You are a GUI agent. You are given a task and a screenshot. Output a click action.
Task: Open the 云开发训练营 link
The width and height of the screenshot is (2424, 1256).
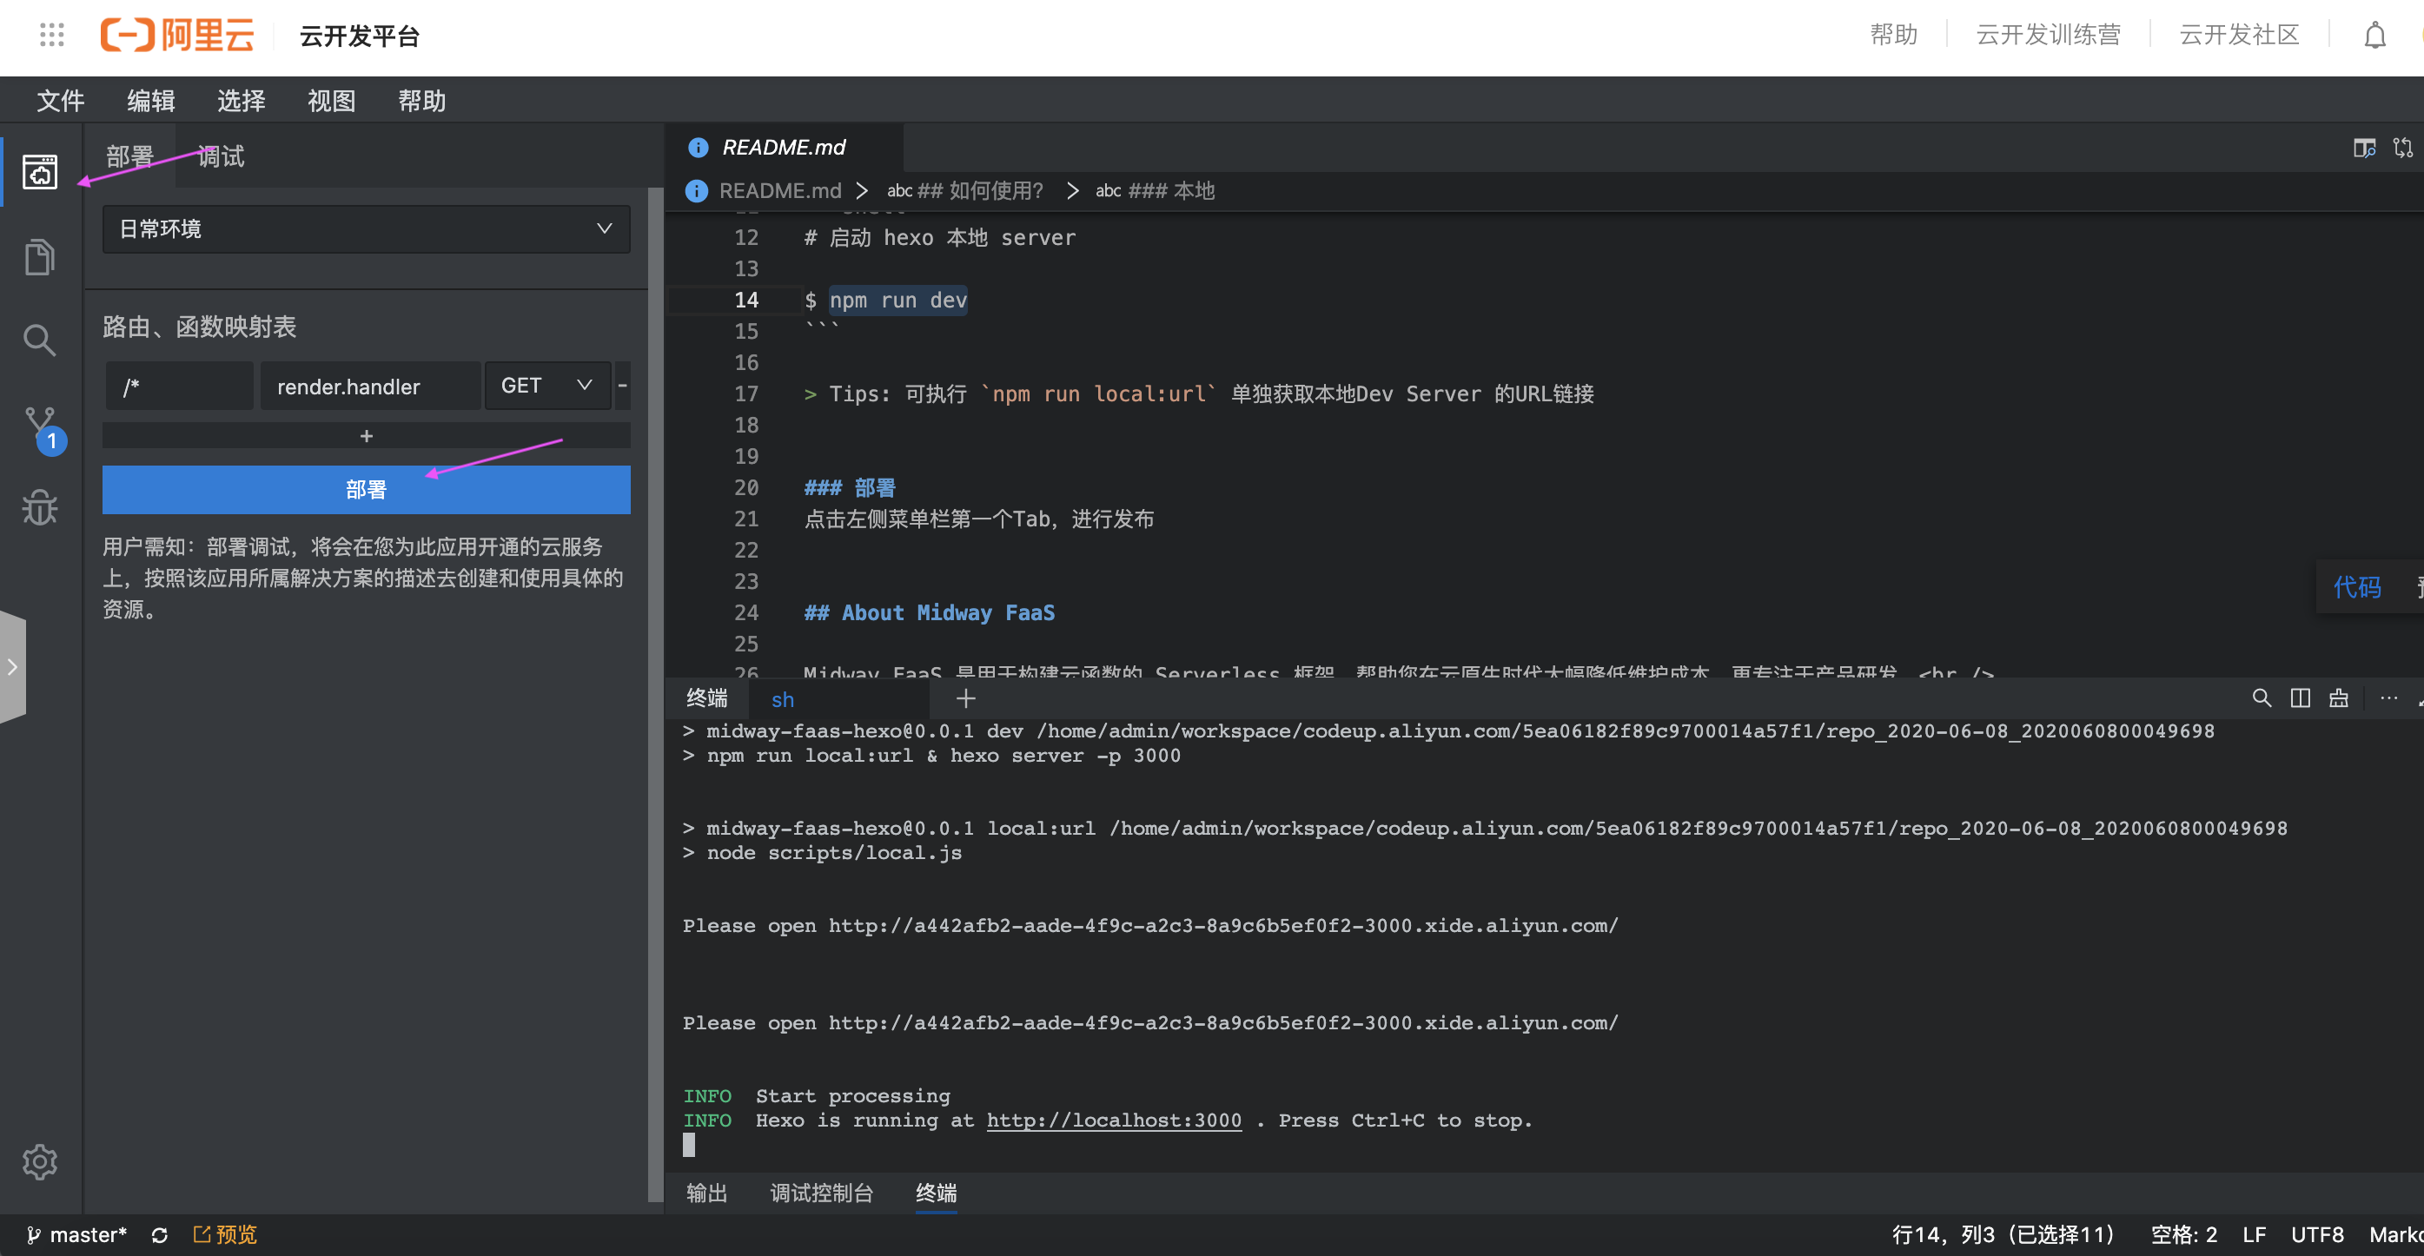coord(2048,35)
